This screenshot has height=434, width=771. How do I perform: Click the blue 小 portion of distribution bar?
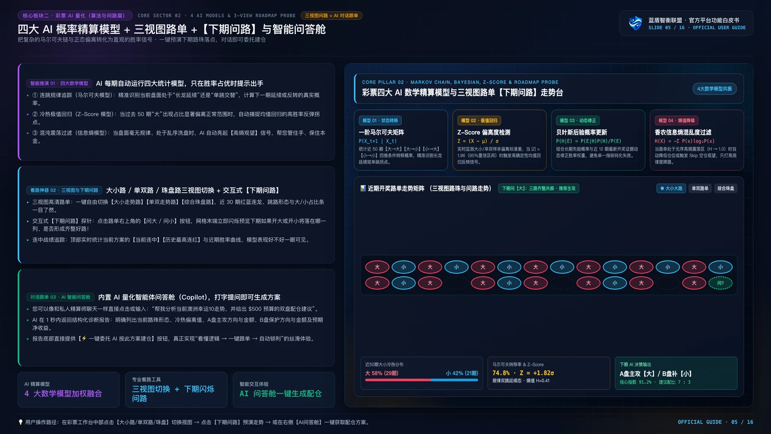(454, 380)
